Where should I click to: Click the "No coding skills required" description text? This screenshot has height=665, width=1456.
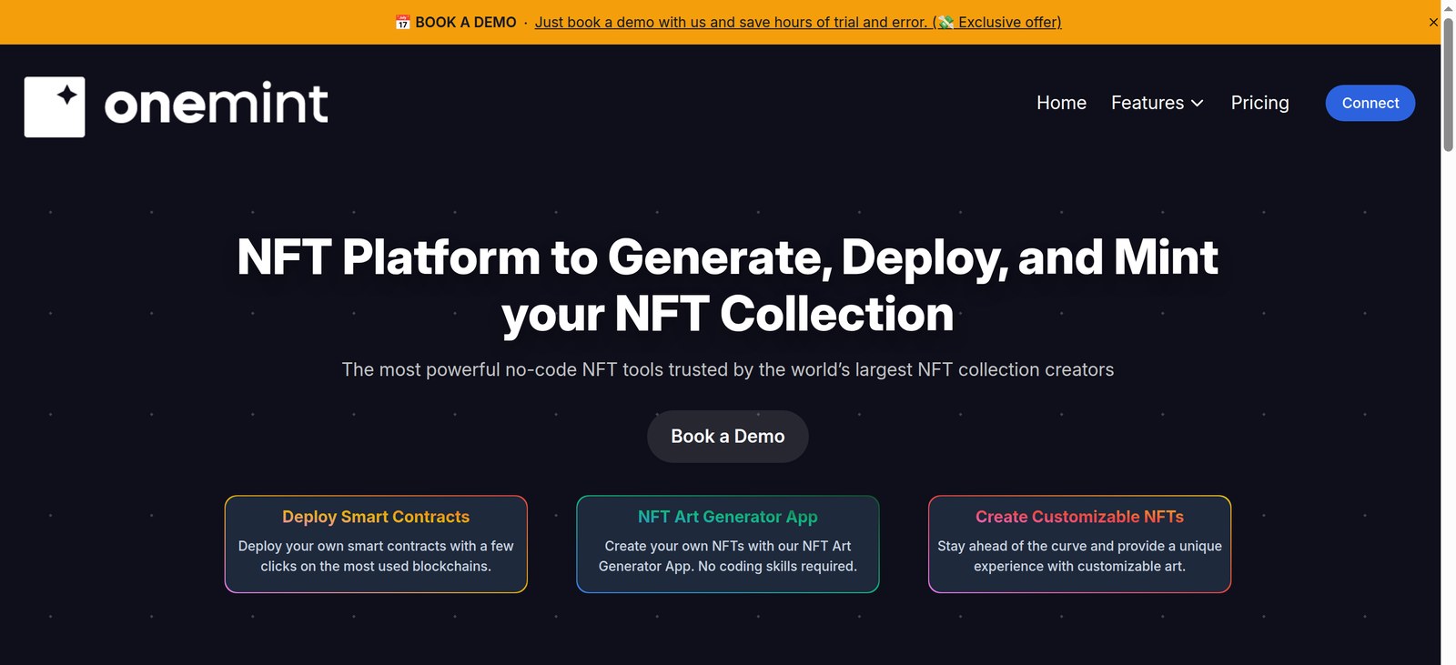[x=777, y=566]
